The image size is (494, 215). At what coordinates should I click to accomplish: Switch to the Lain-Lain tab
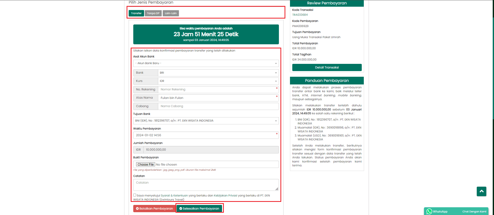[x=171, y=13]
